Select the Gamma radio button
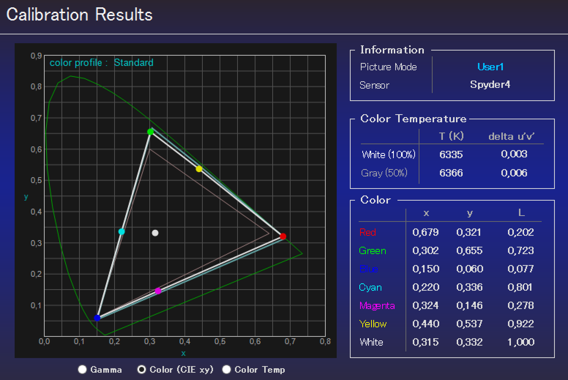568x380 pixels. click(82, 369)
